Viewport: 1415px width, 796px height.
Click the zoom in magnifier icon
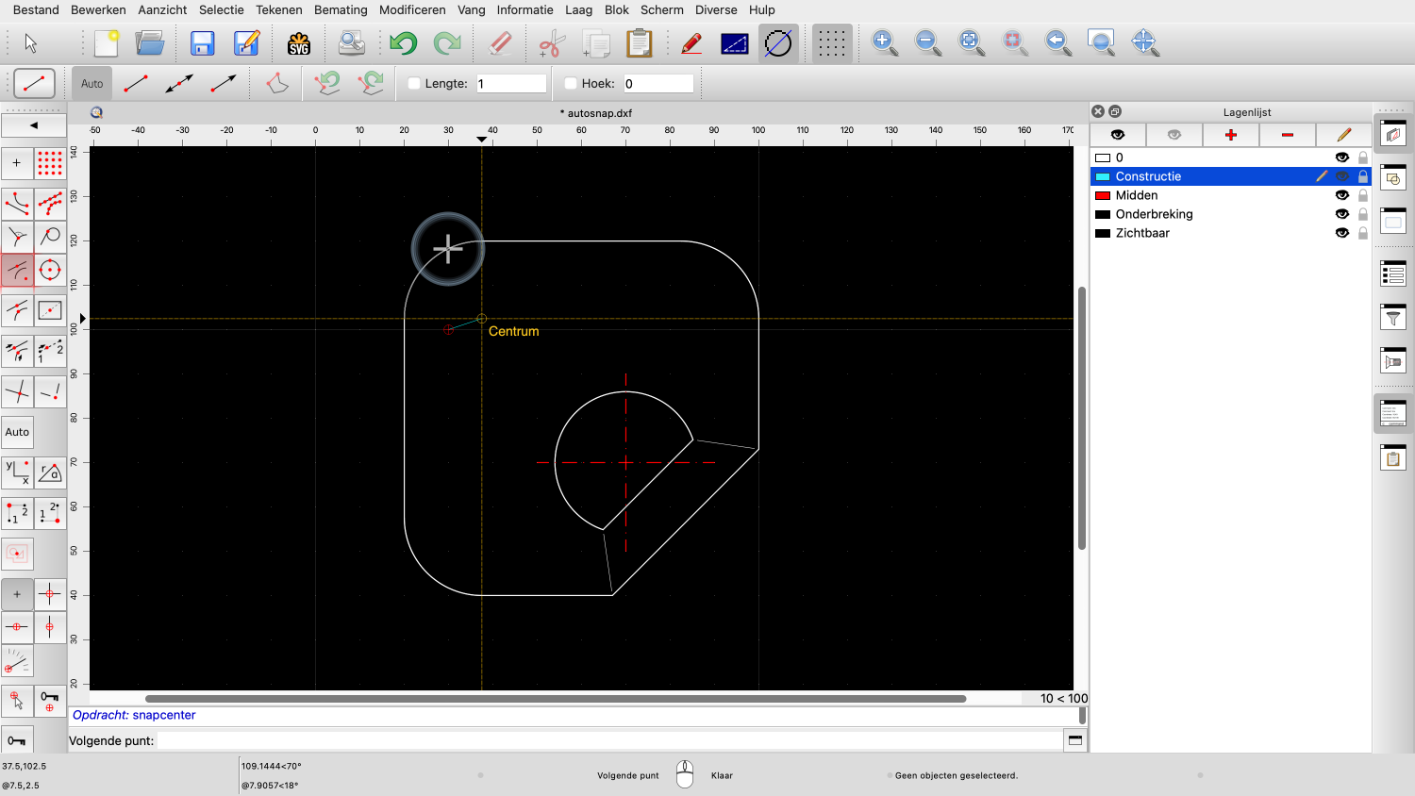[884, 42]
